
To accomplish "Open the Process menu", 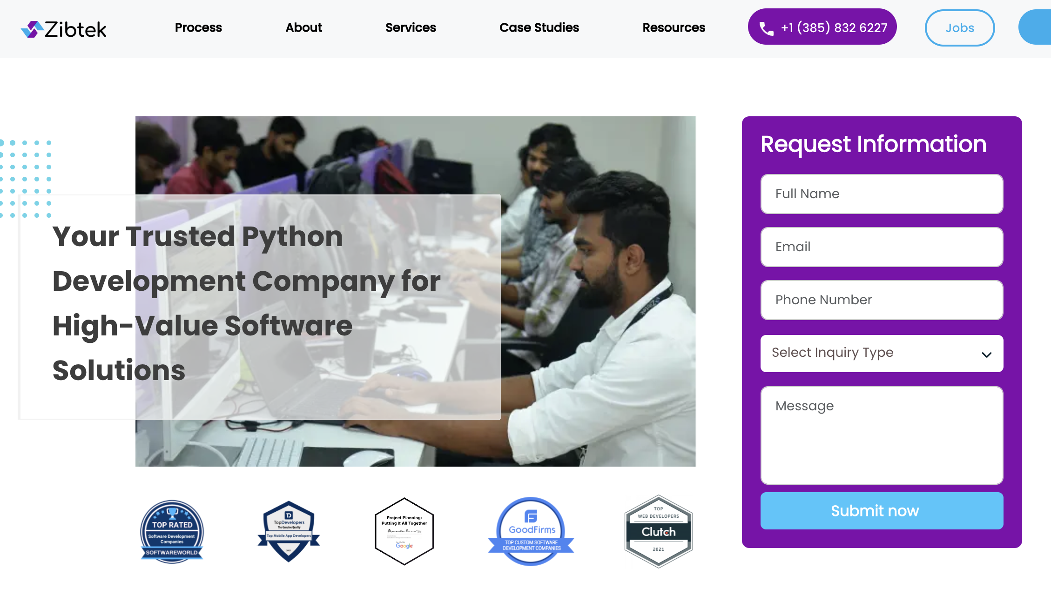I will point(198,27).
